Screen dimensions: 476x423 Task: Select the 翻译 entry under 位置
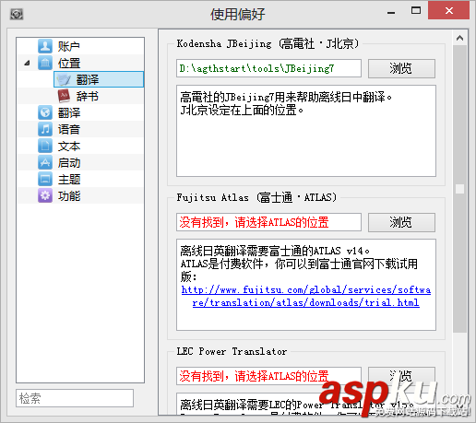pos(99,79)
